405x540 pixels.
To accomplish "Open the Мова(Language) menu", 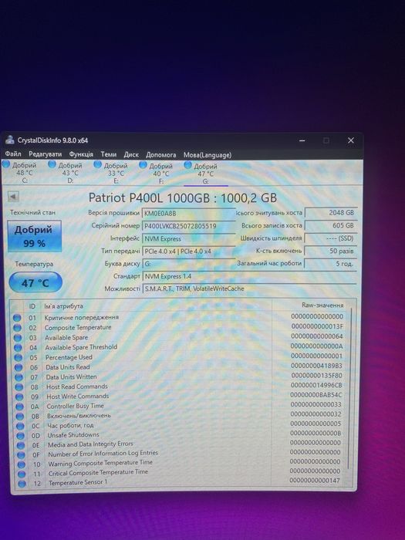I will 208,155.
